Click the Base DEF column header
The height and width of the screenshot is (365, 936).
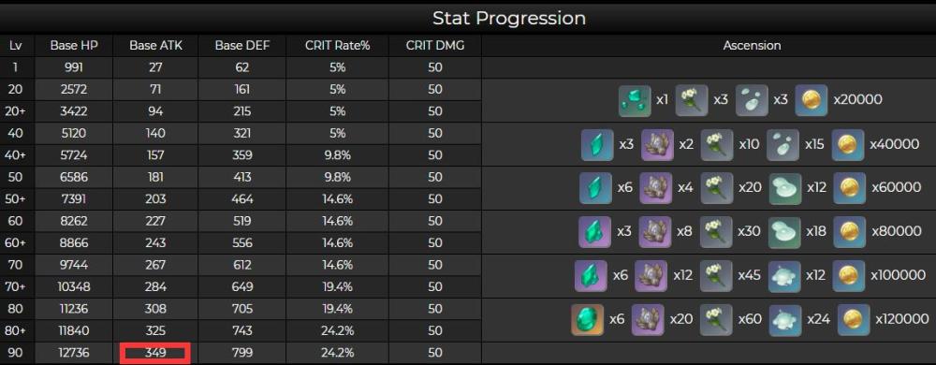point(242,46)
